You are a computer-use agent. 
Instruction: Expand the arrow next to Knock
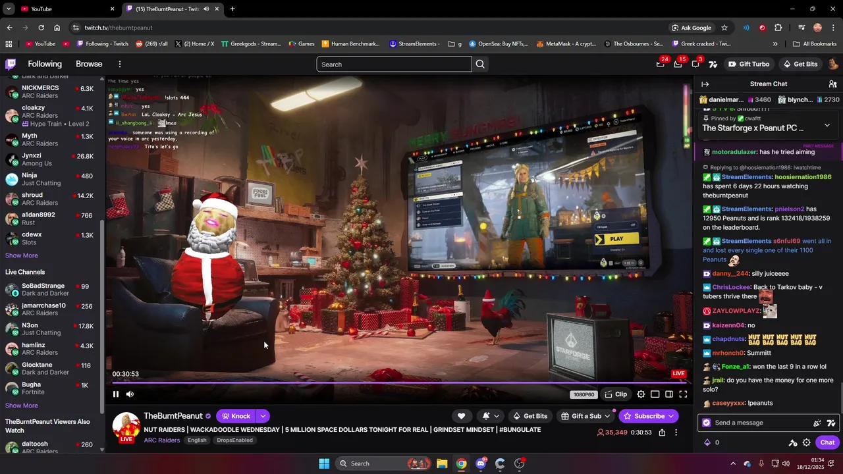click(x=263, y=416)
